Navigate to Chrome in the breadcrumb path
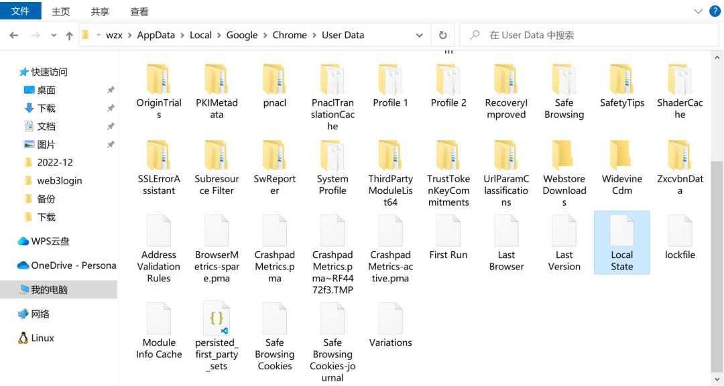The height and width of the screenshot is (386, 724). pyautogui.click(x=289, y=36)
